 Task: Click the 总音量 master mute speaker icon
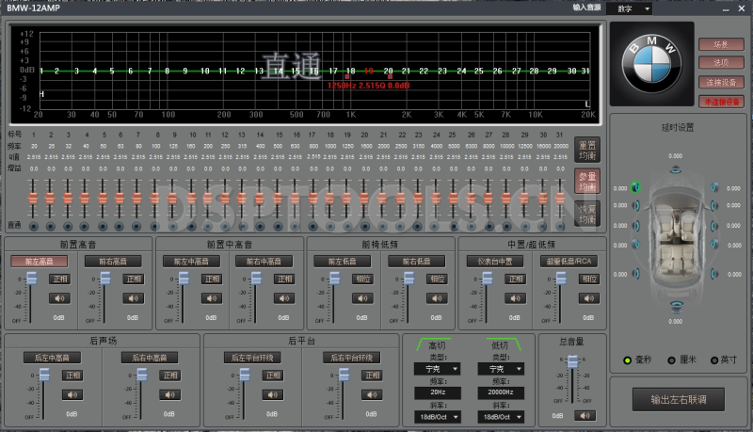(586, 414)
